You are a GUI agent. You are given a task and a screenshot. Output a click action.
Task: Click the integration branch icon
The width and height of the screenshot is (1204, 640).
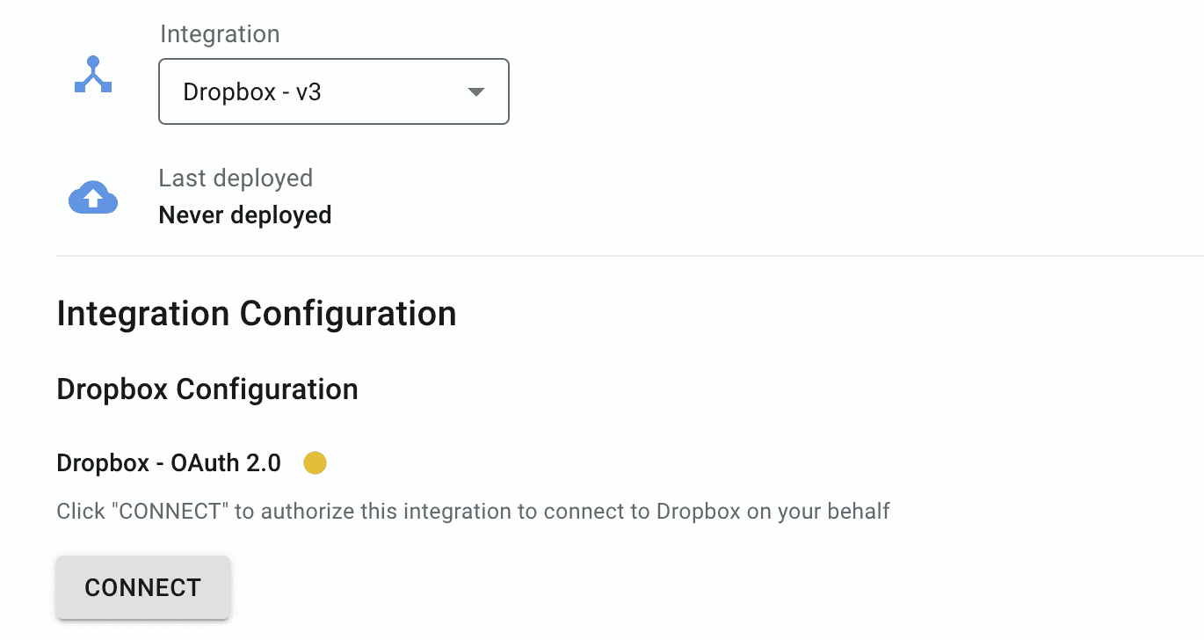93,76
